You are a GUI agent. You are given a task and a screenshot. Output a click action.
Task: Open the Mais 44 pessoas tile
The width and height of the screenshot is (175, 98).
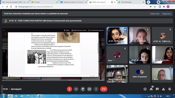pyautogui.click(x=140, y=74)
